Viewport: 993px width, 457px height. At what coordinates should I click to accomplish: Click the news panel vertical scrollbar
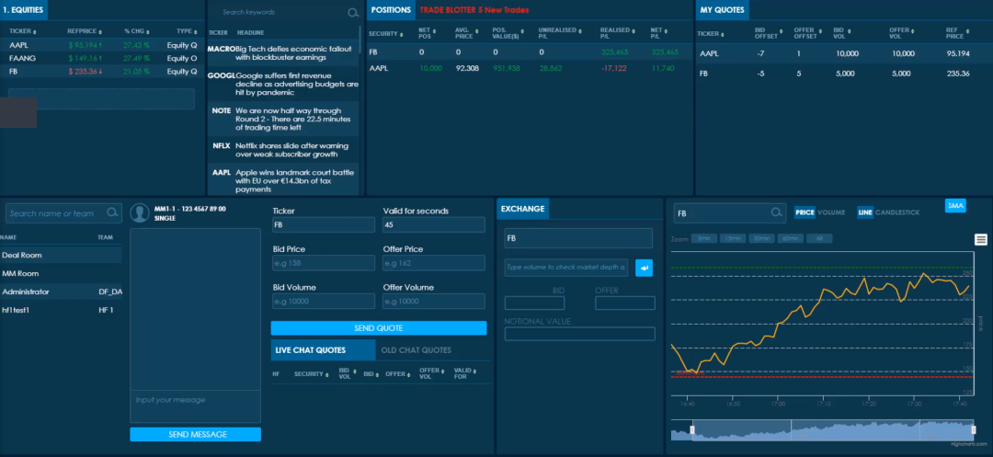(360, 40)
